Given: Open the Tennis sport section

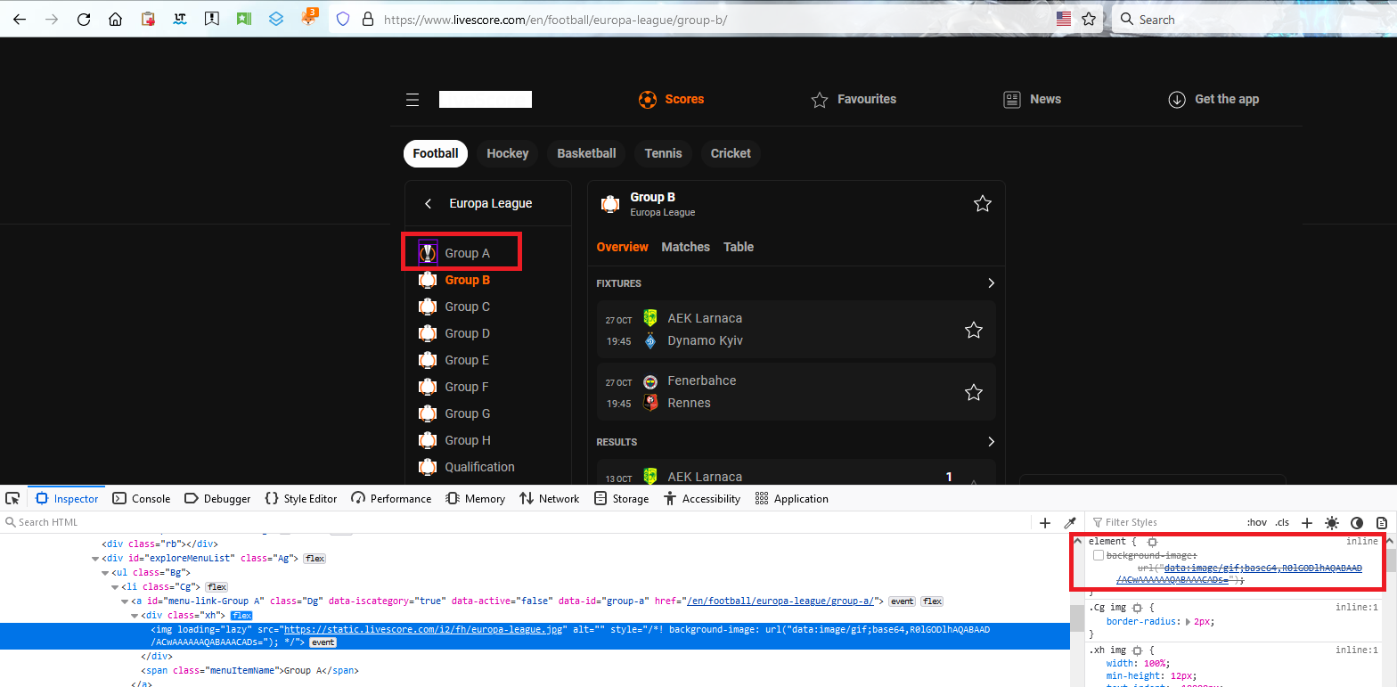Looking at the screenshot, I should (x=664, y=153).
